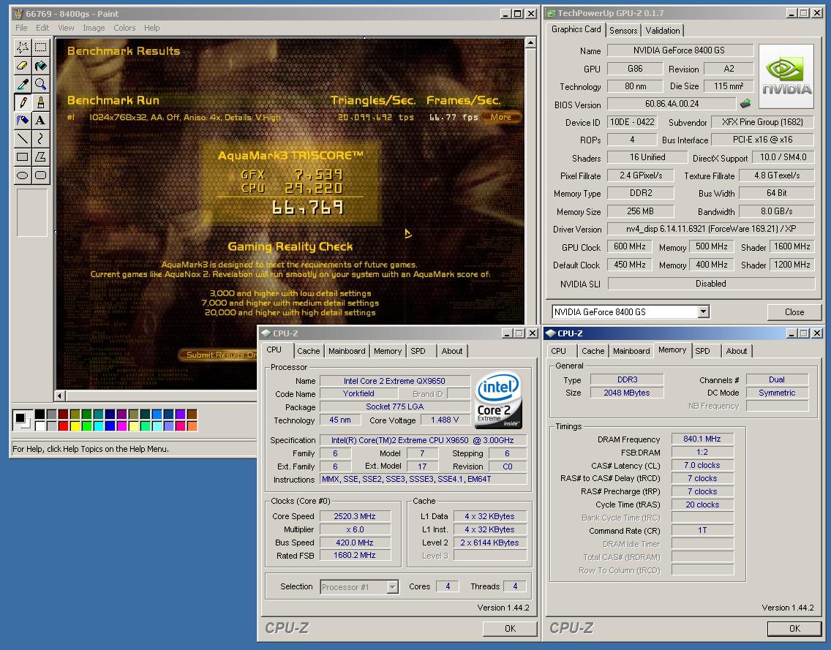831x650 pixels.
Task: Switch to the Validation tab in GPU-Z
Action: [x=663, y=31]
